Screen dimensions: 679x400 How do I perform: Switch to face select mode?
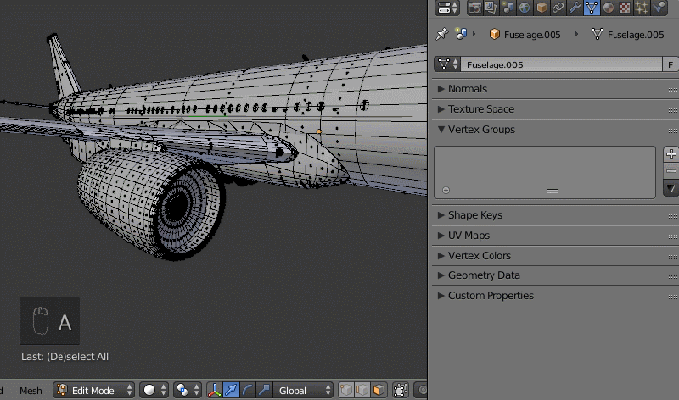tap(379, 390)
